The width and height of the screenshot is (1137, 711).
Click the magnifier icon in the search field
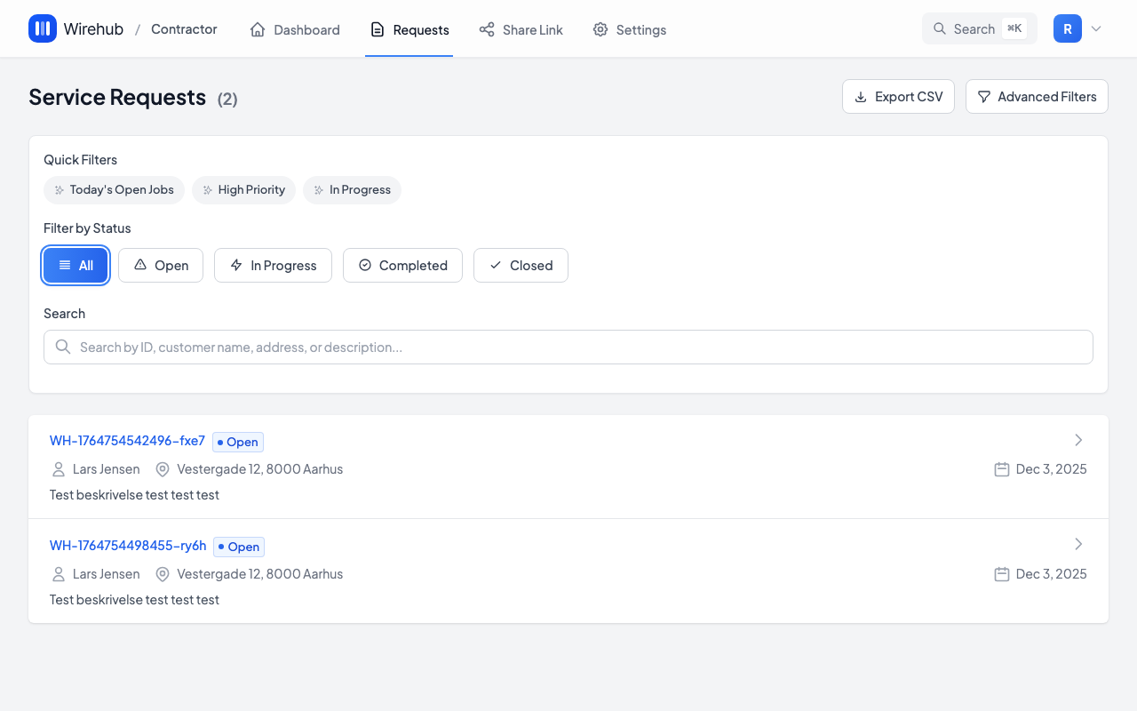tap(63, 347)
